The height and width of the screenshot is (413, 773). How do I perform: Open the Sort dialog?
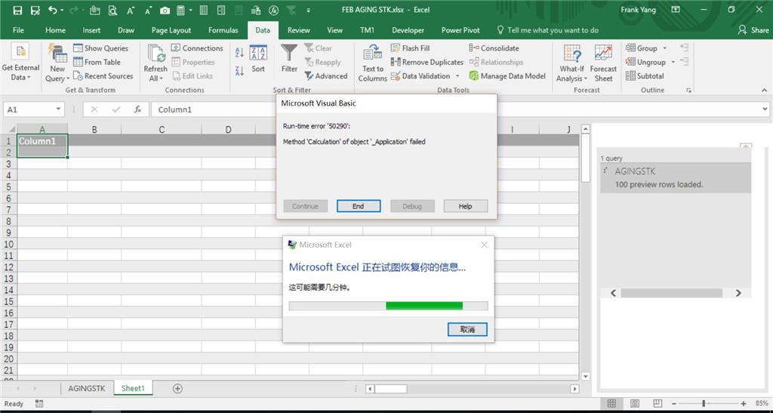pyautogui.click(x=258, y=60)
